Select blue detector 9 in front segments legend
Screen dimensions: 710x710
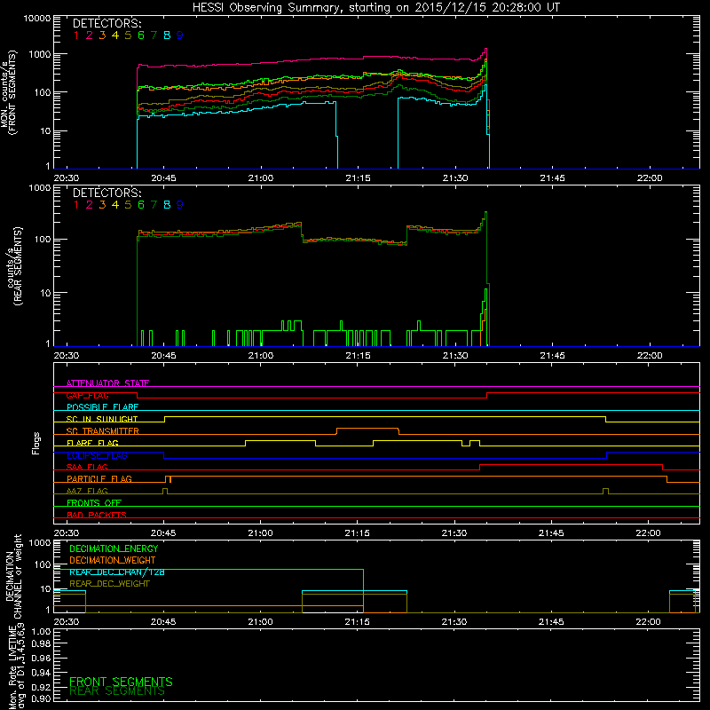point(180,35)
